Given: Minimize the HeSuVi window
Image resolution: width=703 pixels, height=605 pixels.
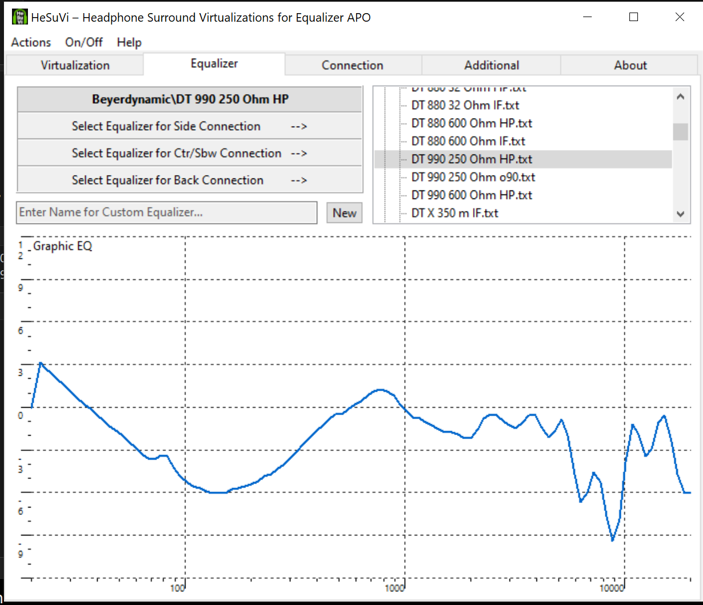Looking at the screenshot, I should pyautogui.click(x=587, y=17).
